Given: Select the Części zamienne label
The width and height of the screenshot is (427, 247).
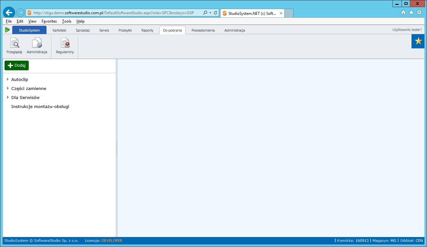Looking at the screenshot, I should point(29,88).
